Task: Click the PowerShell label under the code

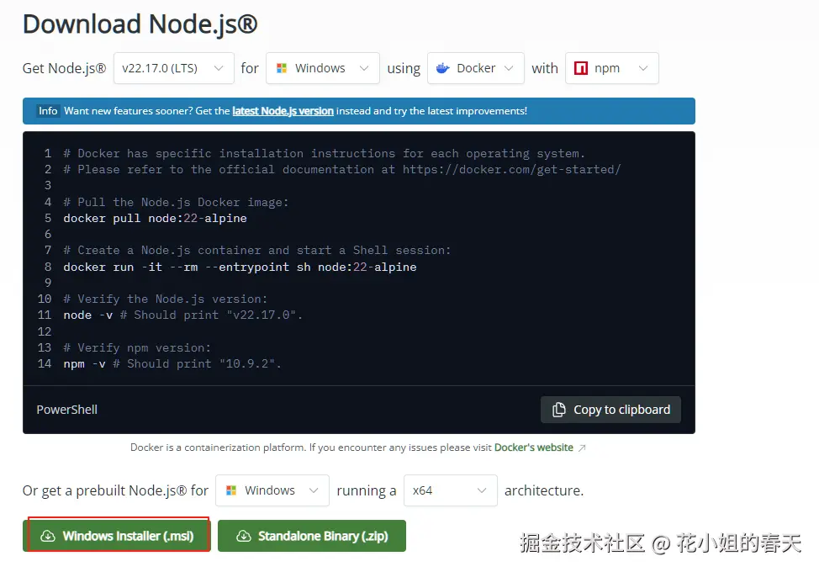Action: pyautogui.click(x=67, y=410)
